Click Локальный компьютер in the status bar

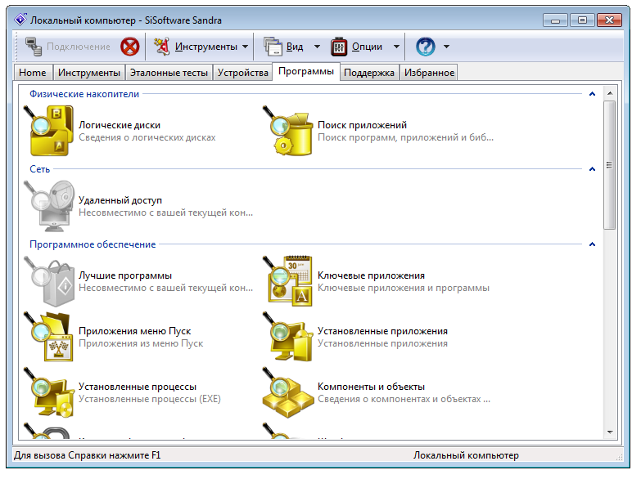point(466,455)
